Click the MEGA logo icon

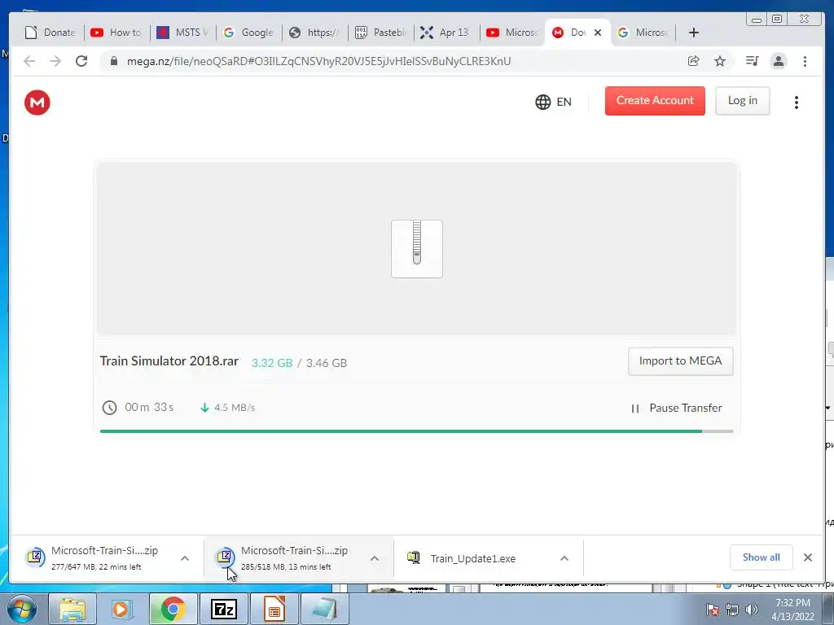tap(37, 102)
